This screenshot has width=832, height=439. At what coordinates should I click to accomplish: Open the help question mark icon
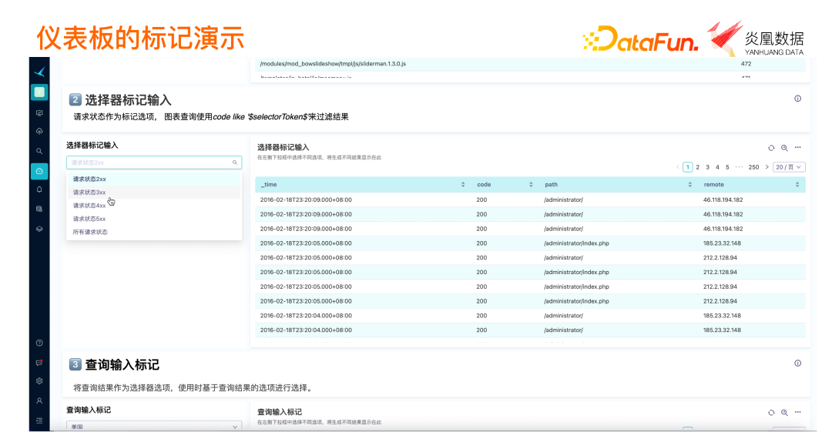coord(39,343)
